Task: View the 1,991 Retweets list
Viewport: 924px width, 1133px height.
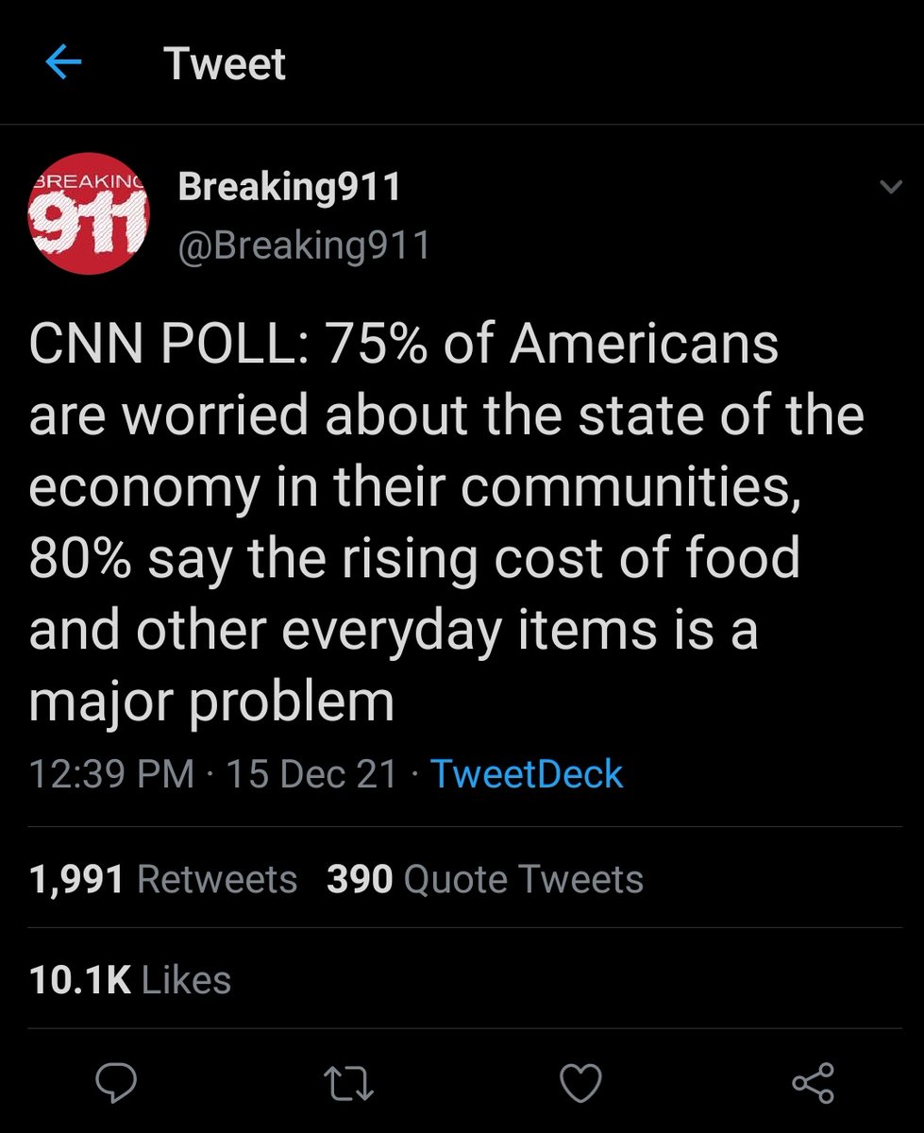Action: click(x=163, y=879)
